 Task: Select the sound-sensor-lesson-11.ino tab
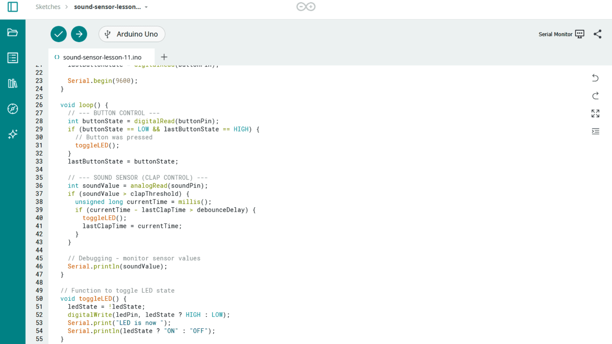[x=102, y=57]
